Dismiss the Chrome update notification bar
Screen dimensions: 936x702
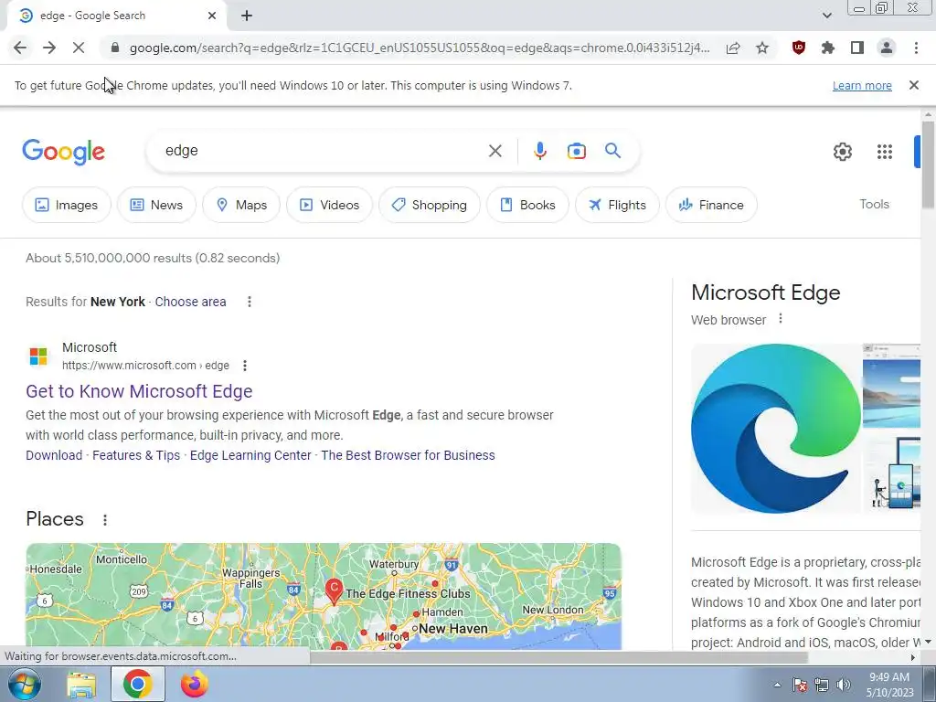click(914, 85)
